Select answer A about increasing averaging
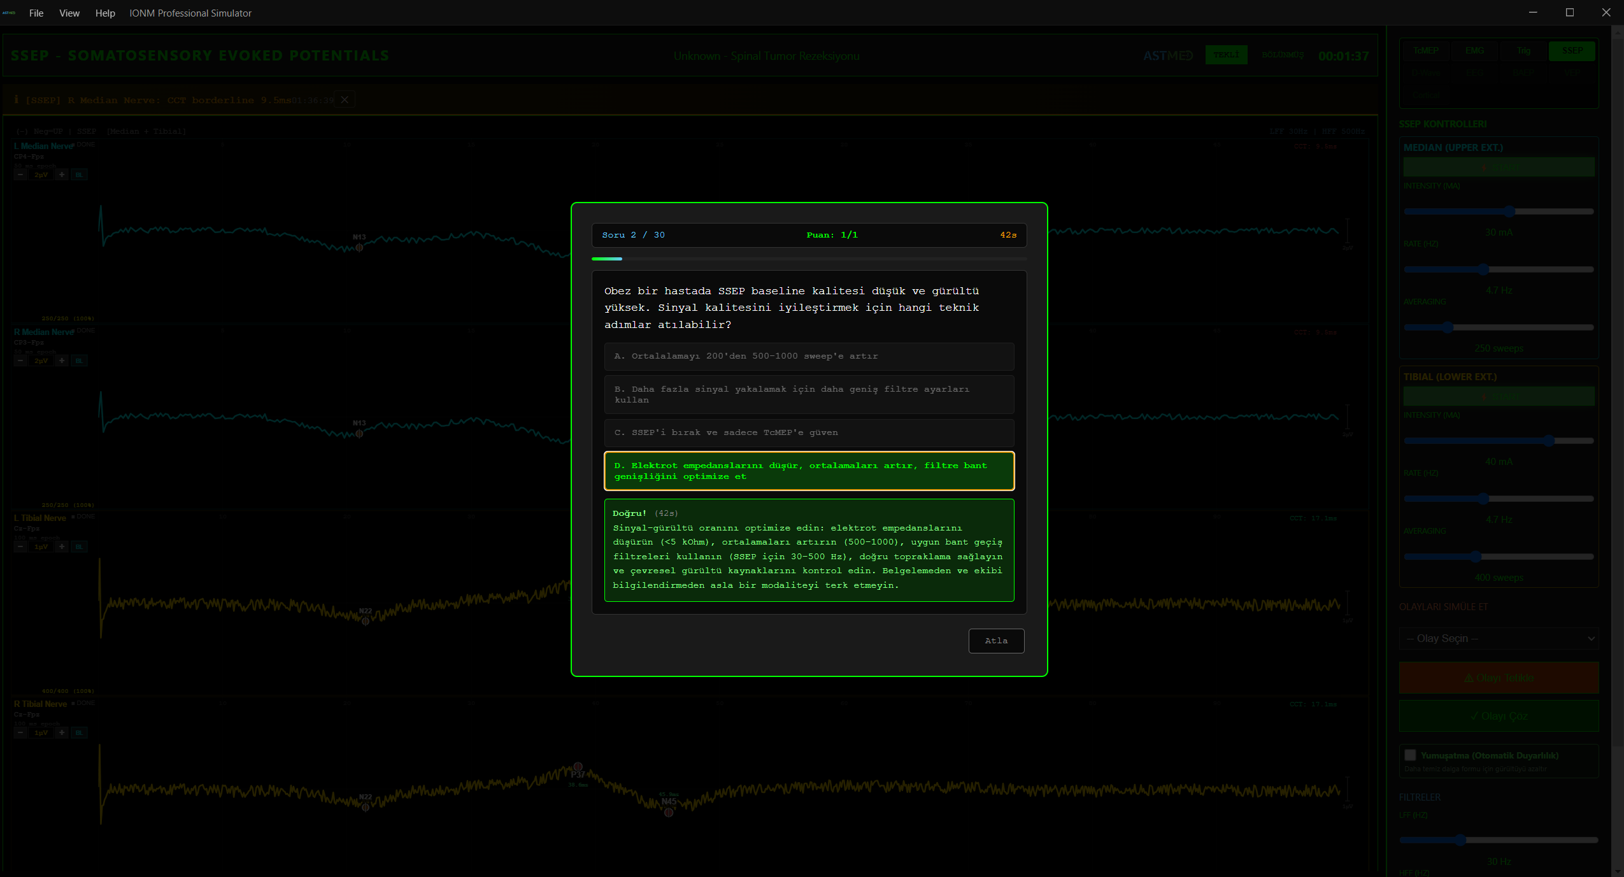The height and width of the screenshot is (877, 1624). (x=809, y=356)
